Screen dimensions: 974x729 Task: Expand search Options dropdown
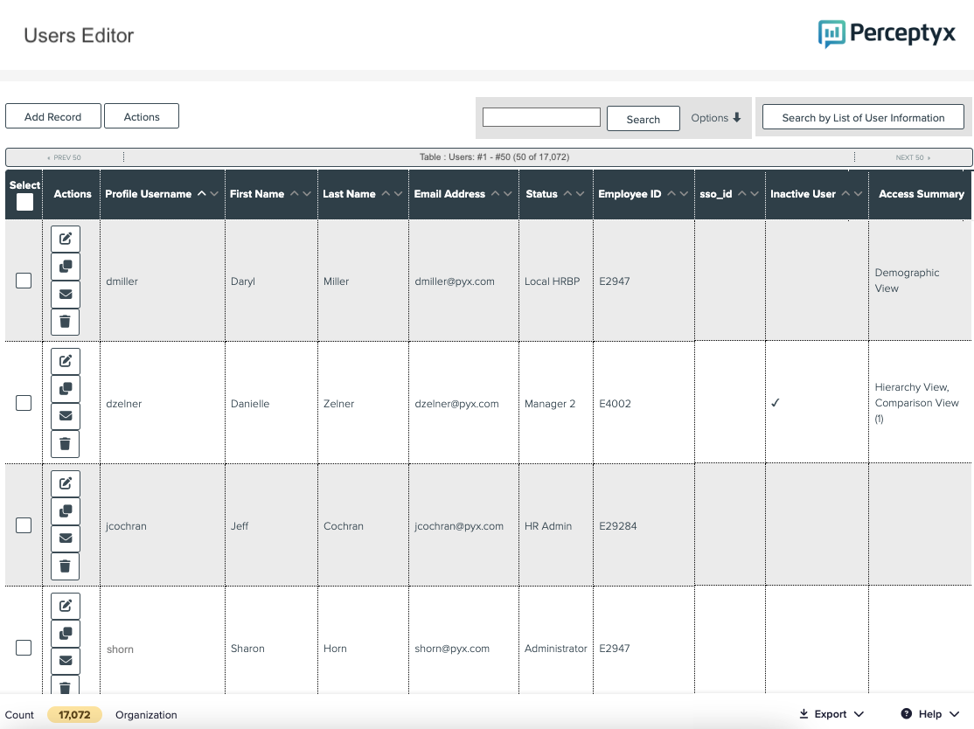(715, 118)
